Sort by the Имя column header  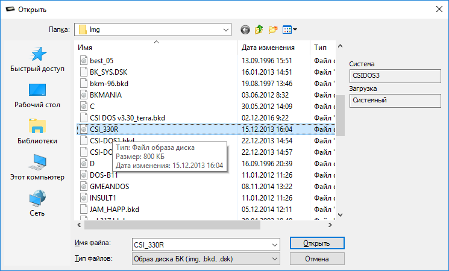(157, 47)
